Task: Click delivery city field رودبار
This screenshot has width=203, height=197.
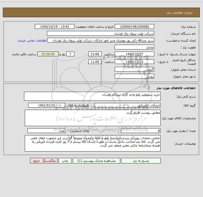Action: (134, 76)
